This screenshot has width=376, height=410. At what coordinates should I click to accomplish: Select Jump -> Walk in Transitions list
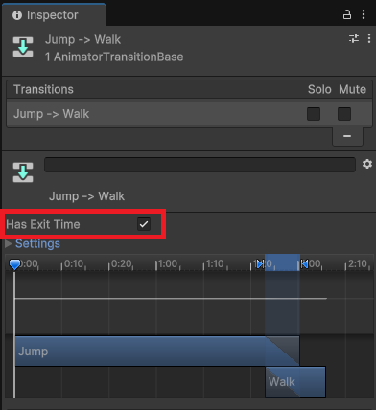tap(189, 114)
